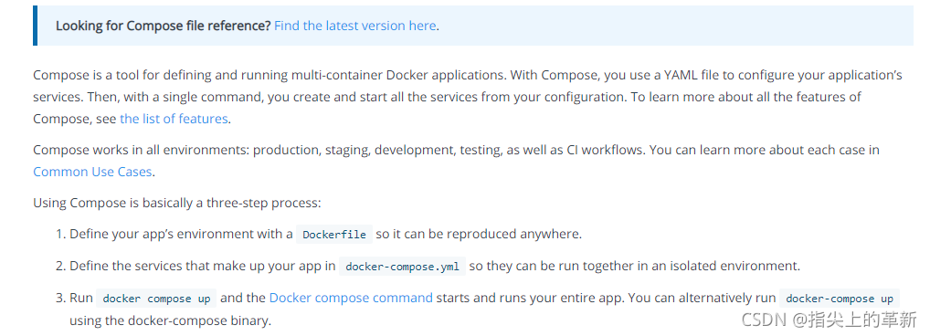Open the Common Use Cases link
The width and height of the screenshot is (930, 336).
(92, 172)
